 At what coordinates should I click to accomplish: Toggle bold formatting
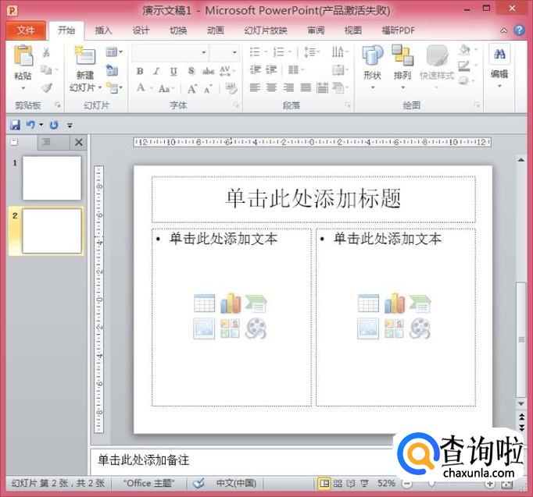140,71
